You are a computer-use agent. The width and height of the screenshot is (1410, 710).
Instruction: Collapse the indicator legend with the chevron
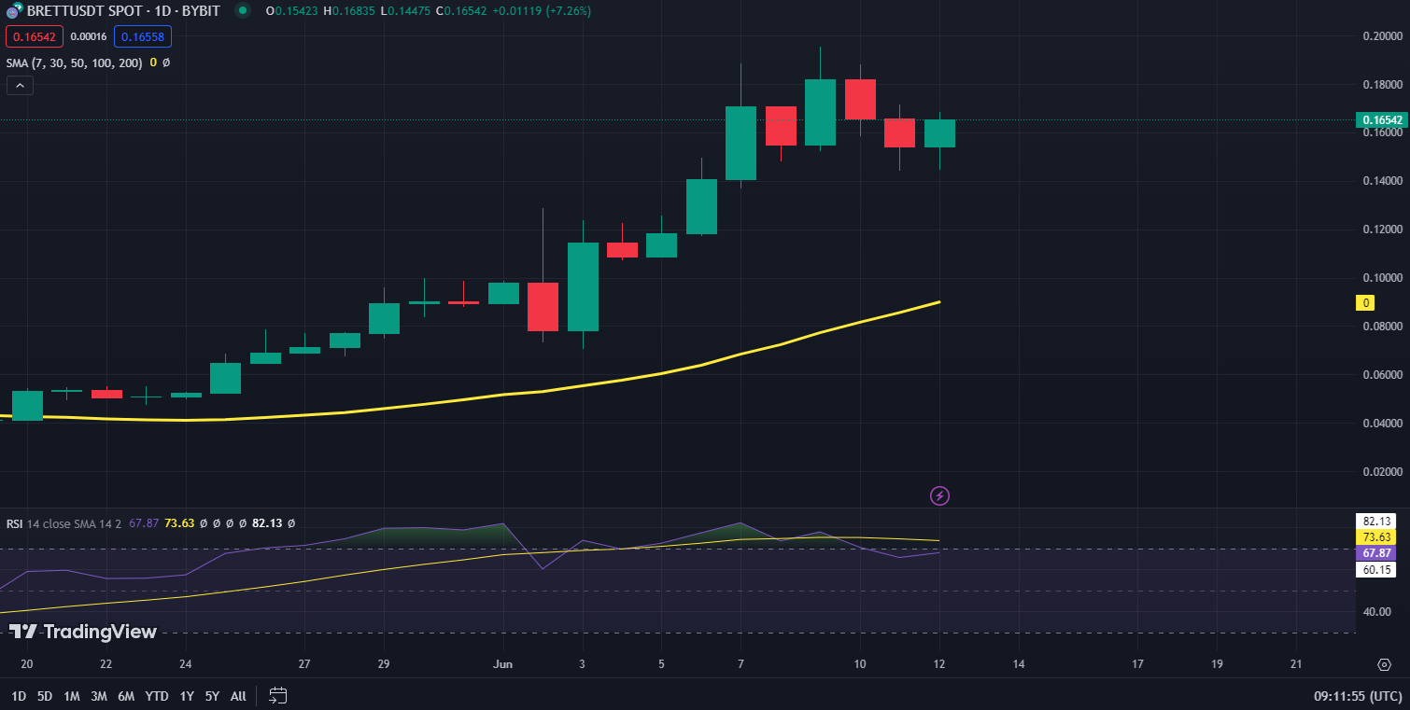click(20, 86)
